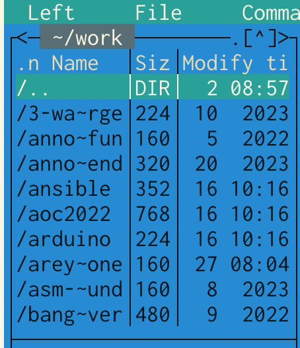Select the parent directory /.. entry
This screenshot has height=348, width=300.
[153, 87]
